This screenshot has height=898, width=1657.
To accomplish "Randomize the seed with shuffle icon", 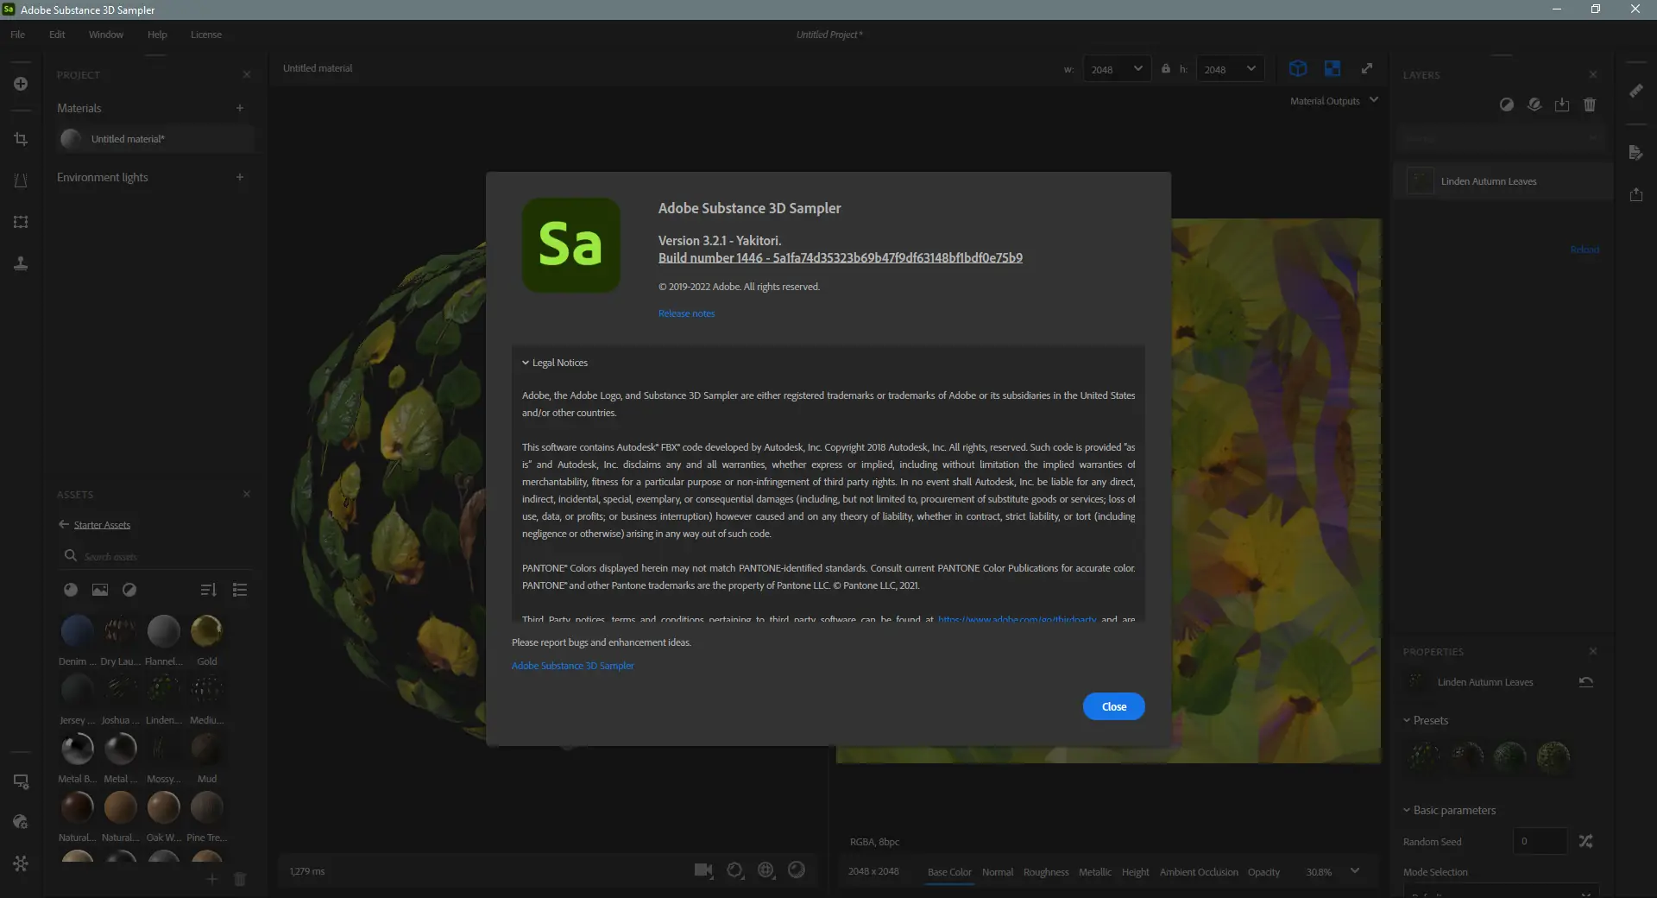I will click(1586, 841).
